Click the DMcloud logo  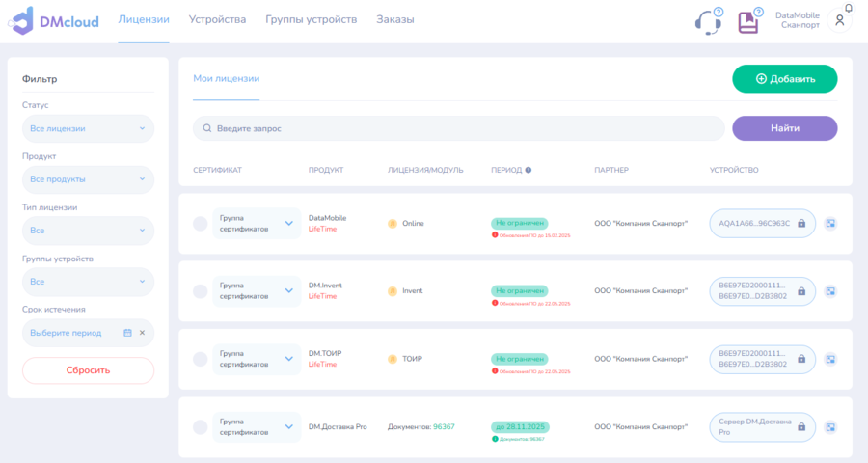click(x=55, y=21)
